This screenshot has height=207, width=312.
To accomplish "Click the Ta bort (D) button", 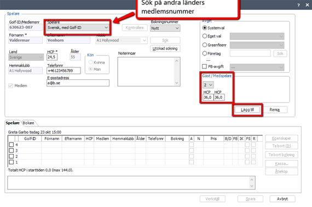I will click(281, 146).
